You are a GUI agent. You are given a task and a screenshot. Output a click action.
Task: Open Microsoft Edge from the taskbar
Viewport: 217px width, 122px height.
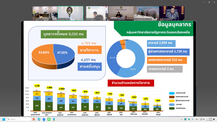[38, 119]
